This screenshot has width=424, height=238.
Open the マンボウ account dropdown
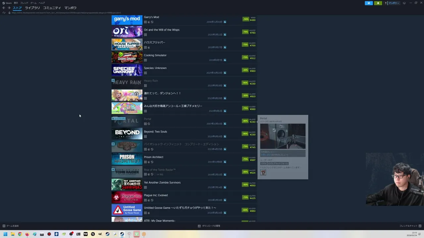(394, 3)
